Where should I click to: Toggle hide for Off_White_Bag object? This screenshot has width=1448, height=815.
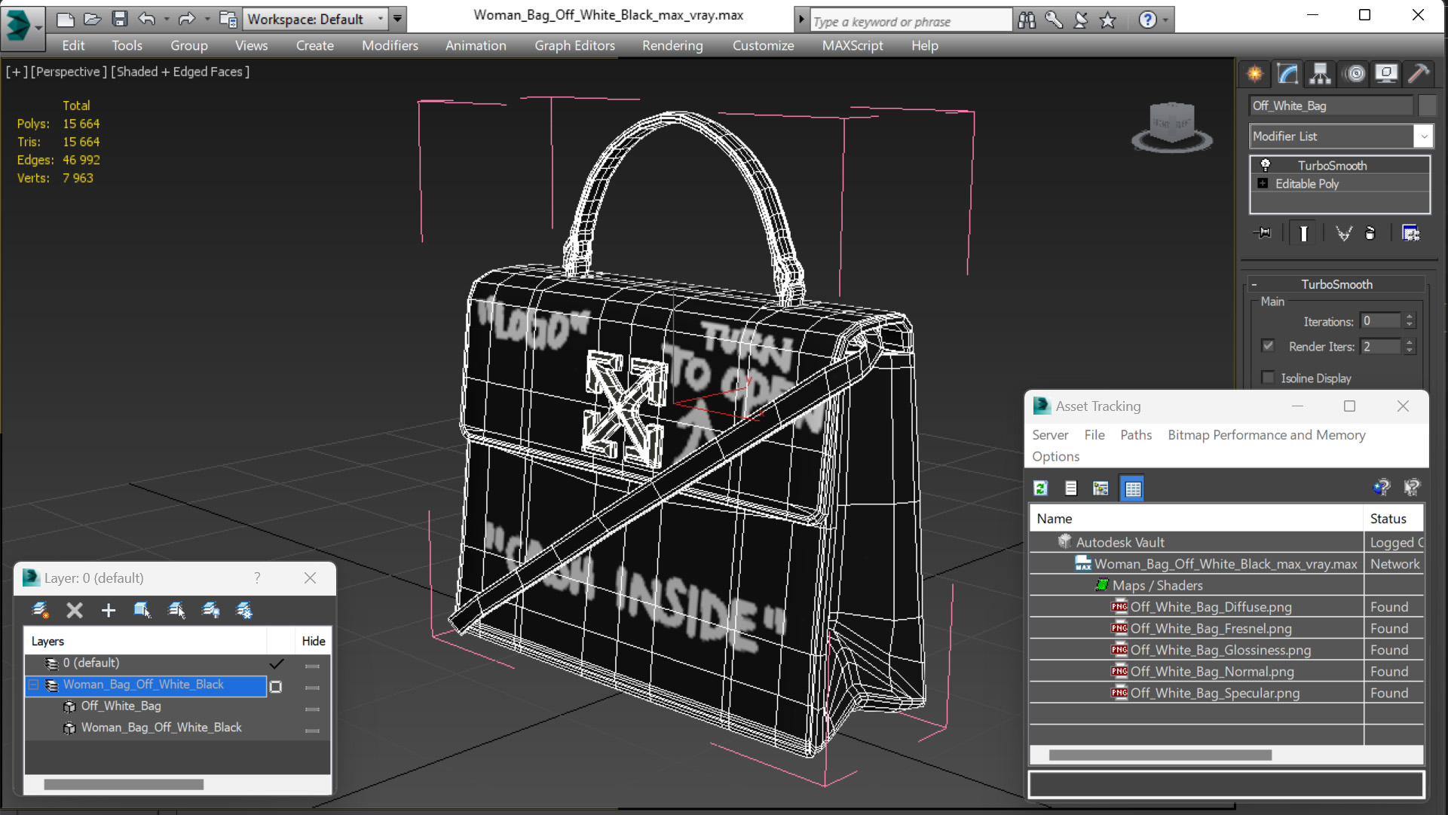312,709
